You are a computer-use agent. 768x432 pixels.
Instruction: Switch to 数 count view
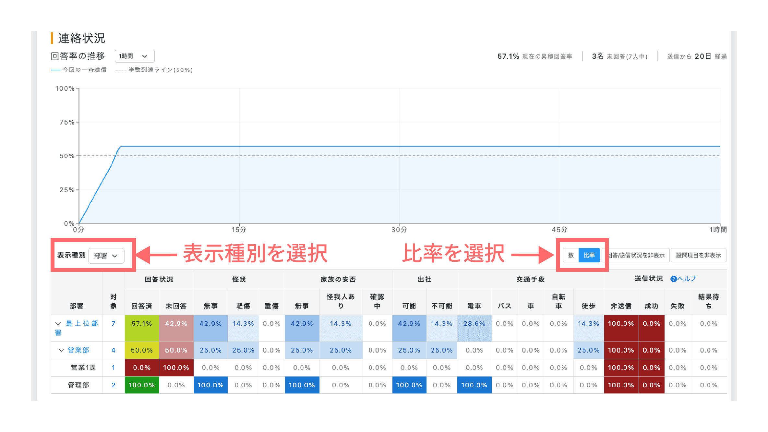(x=571, y=255)
